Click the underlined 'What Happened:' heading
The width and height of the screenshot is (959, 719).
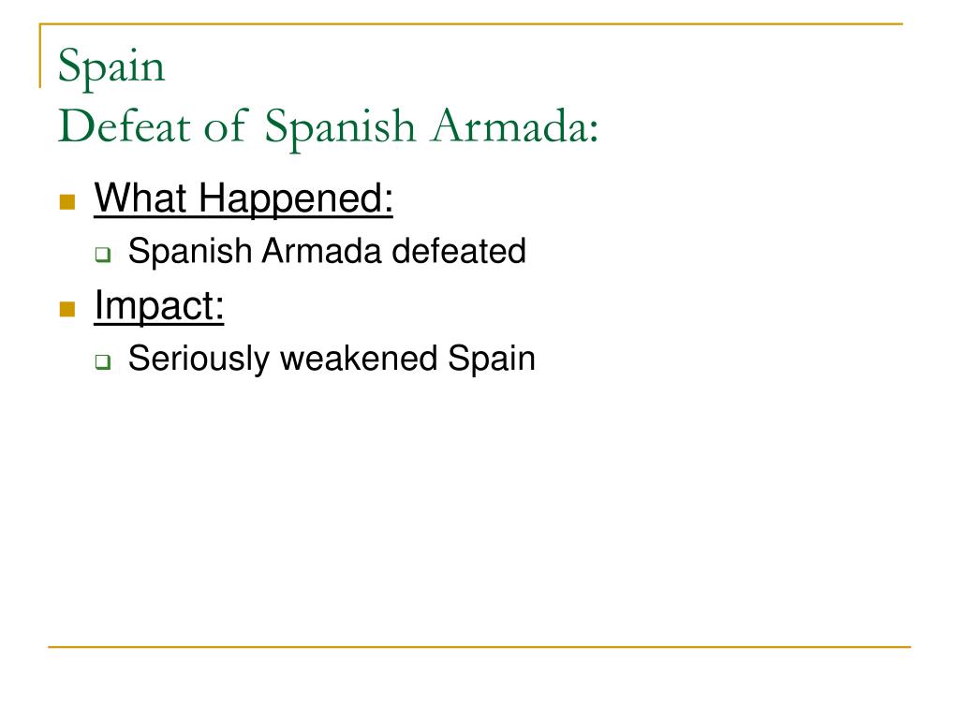point(243,198)
